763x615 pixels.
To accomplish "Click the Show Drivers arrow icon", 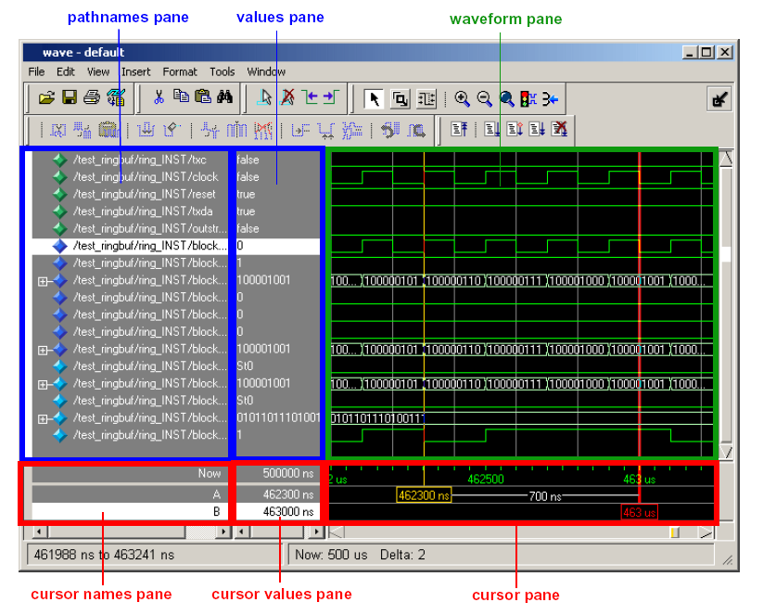I will (550, 99).
